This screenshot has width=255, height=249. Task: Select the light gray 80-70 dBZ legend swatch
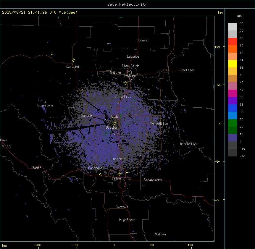tap(233, 27)
